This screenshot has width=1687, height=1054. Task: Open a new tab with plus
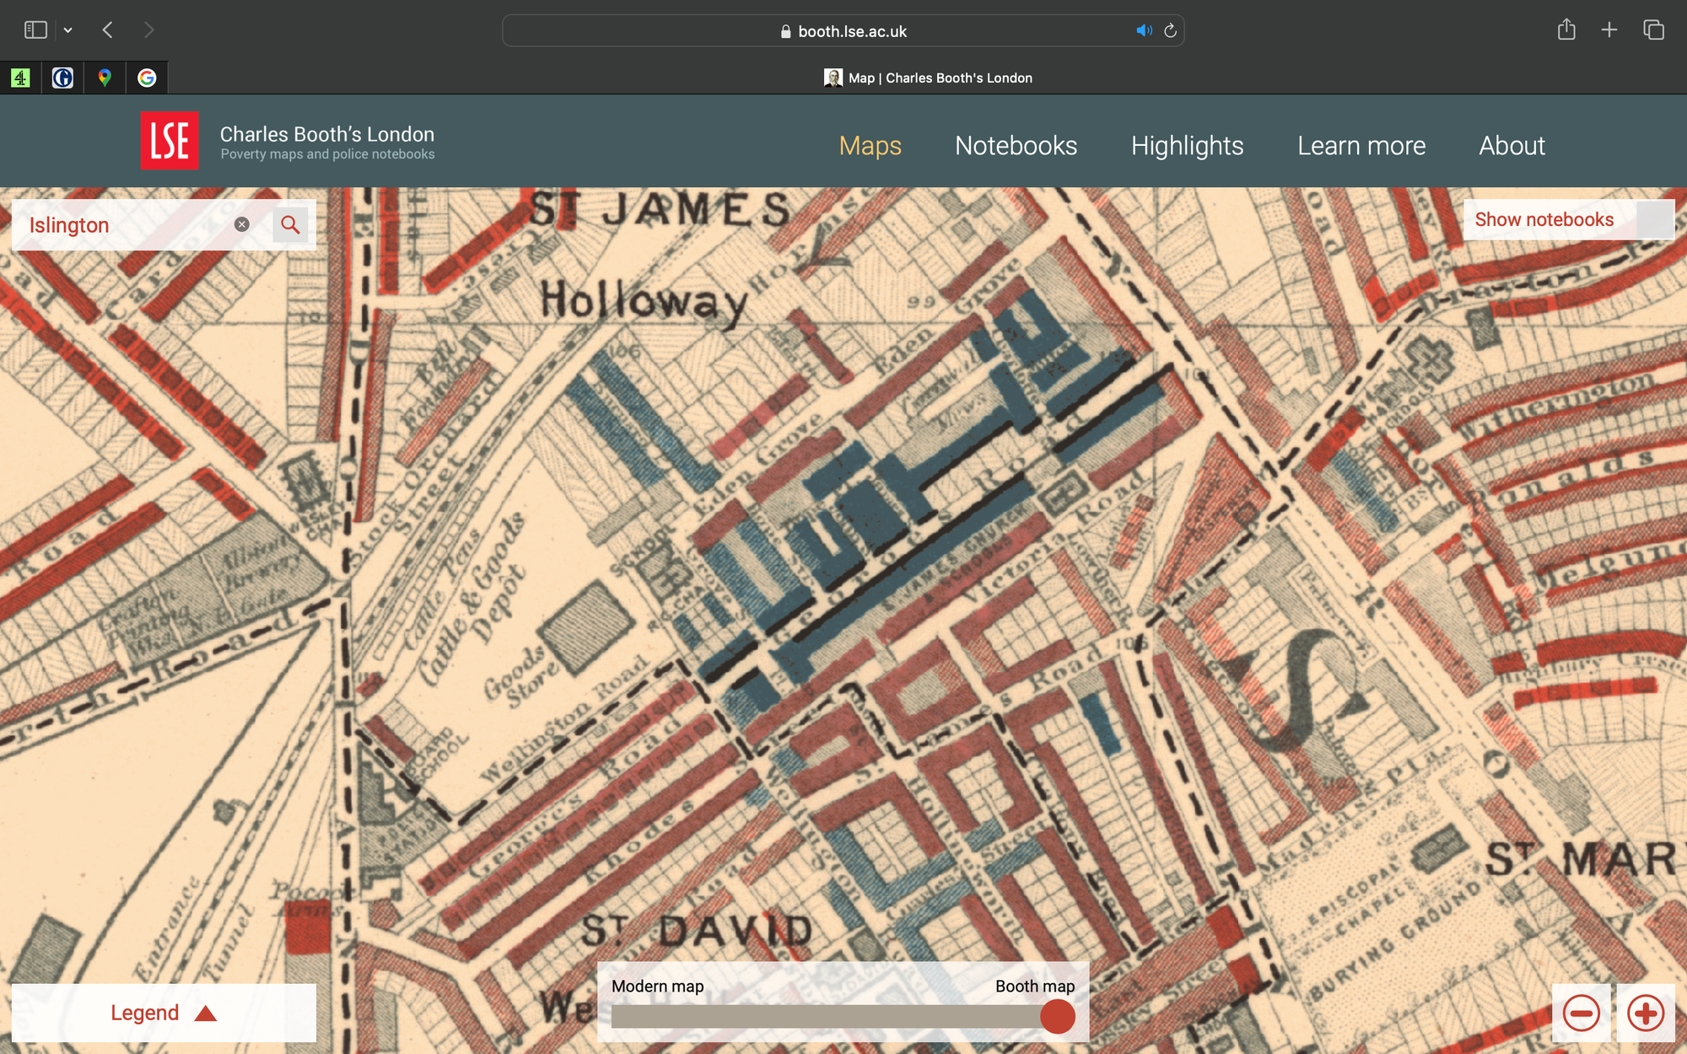(x=1609, y=30)
